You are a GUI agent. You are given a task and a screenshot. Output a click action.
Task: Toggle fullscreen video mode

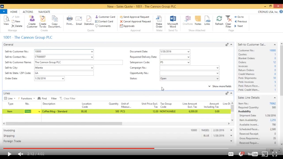275,154
